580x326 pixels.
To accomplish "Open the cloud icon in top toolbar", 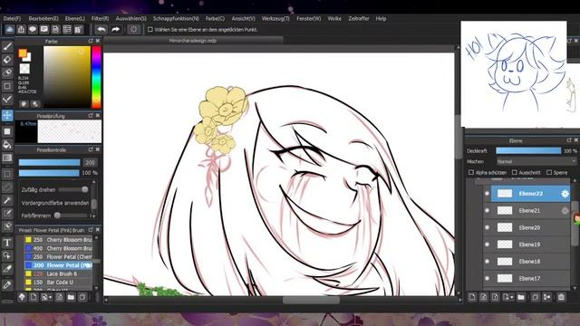I will click(x=10, y=30).
